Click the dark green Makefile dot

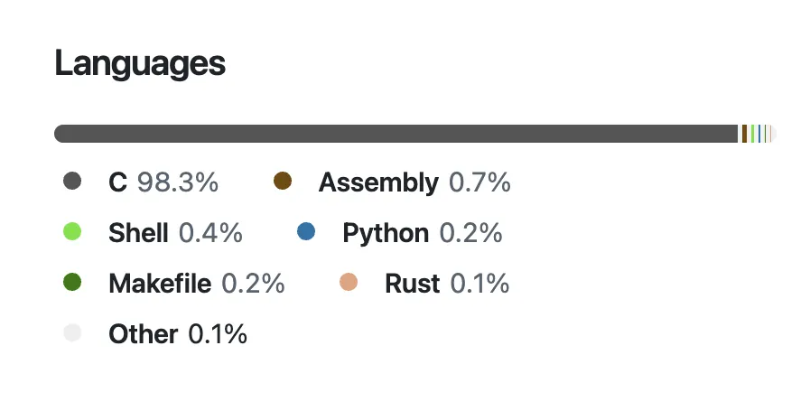[x=73, y=283]
